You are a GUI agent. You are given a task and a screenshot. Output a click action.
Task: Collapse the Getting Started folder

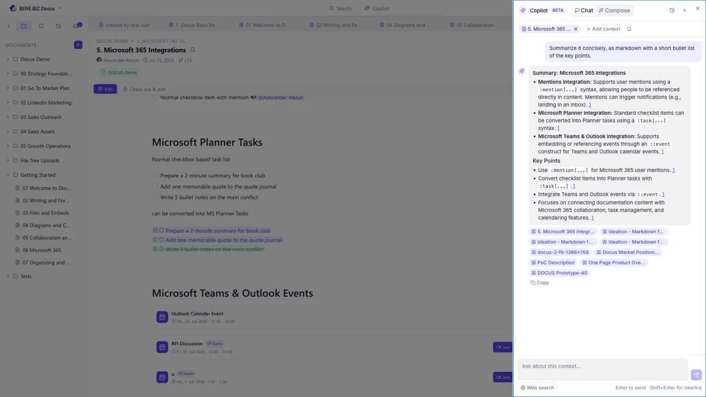[x=8, y=175]
